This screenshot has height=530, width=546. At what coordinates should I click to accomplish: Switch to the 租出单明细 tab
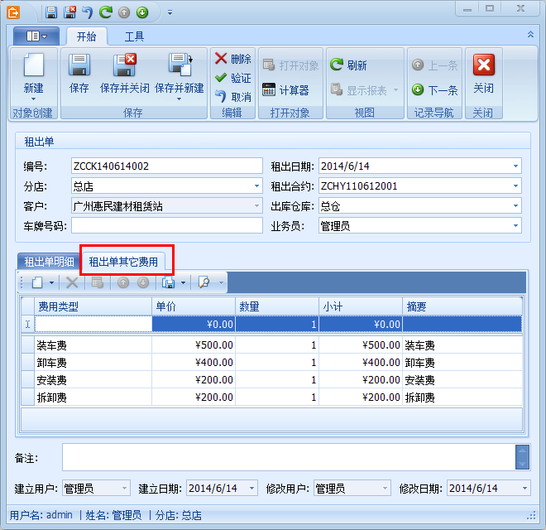click(x=48, y=262)
